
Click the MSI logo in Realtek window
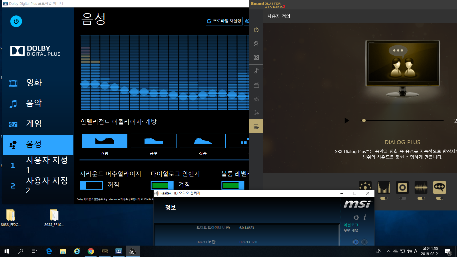(357, 204)
